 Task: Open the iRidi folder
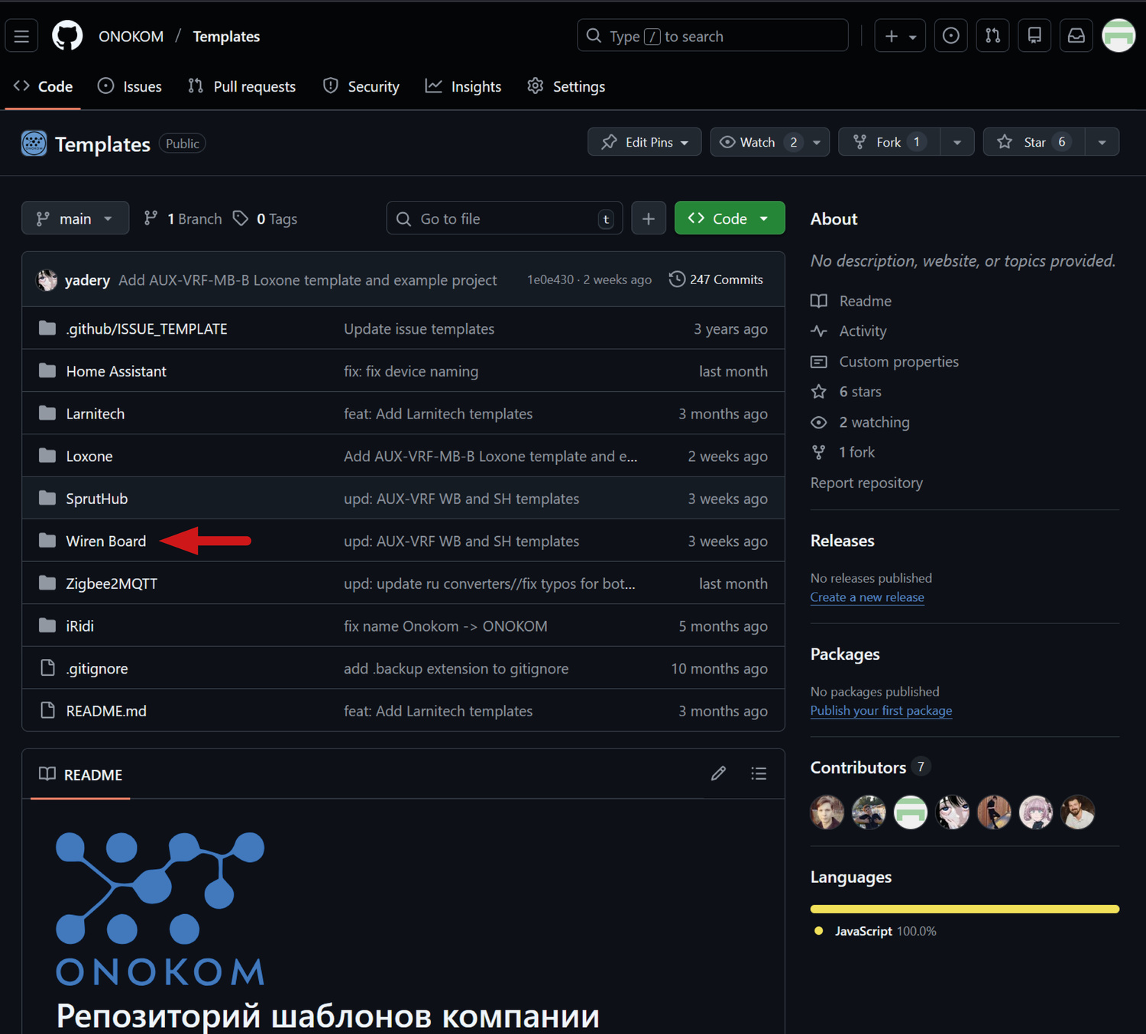coord(80,626)
